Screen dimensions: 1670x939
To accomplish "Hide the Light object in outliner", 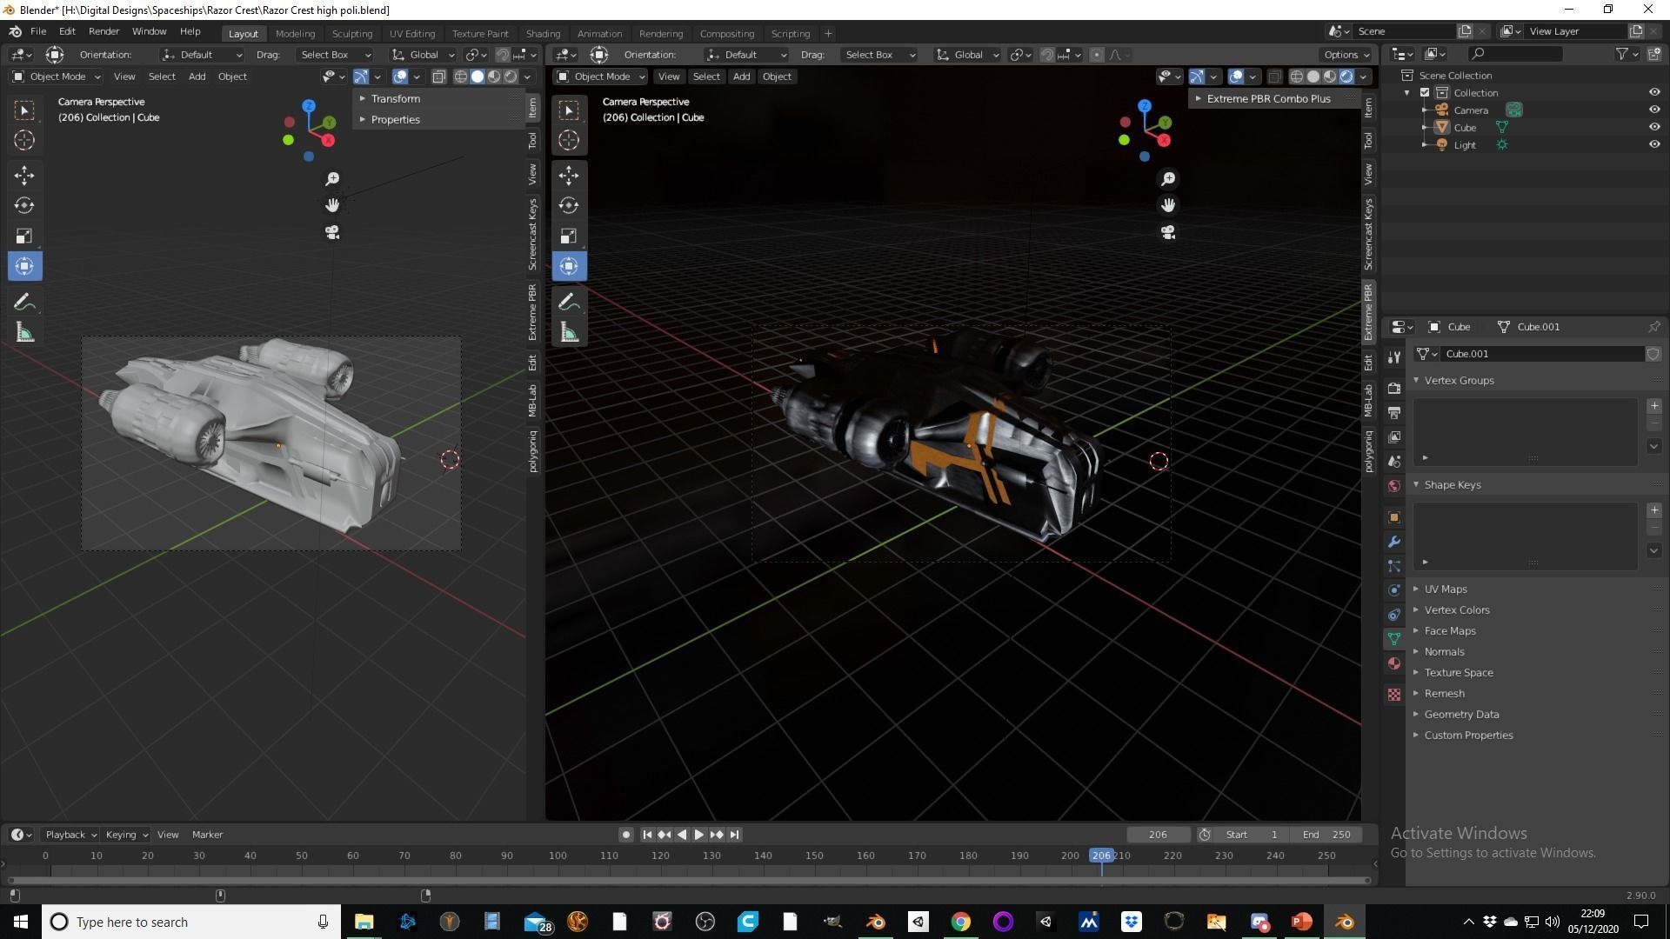I will [x=1654, y=144].
